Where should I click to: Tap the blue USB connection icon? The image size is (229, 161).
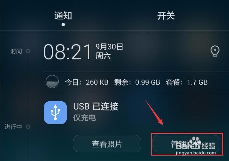pyautogui.click(x=55, y=112)
